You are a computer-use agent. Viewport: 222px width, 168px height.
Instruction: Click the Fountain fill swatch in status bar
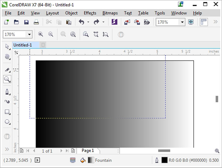pyautogui.click(x=91, y=160)
